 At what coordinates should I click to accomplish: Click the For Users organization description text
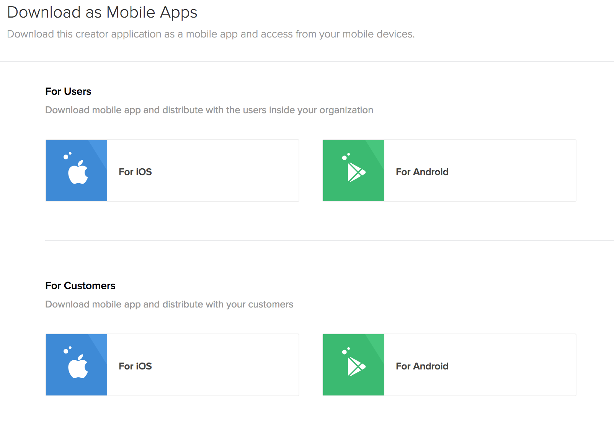[209, 110]
